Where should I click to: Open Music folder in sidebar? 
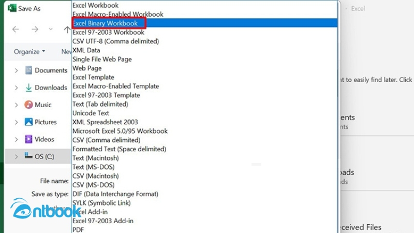click(x=38, y=105)
